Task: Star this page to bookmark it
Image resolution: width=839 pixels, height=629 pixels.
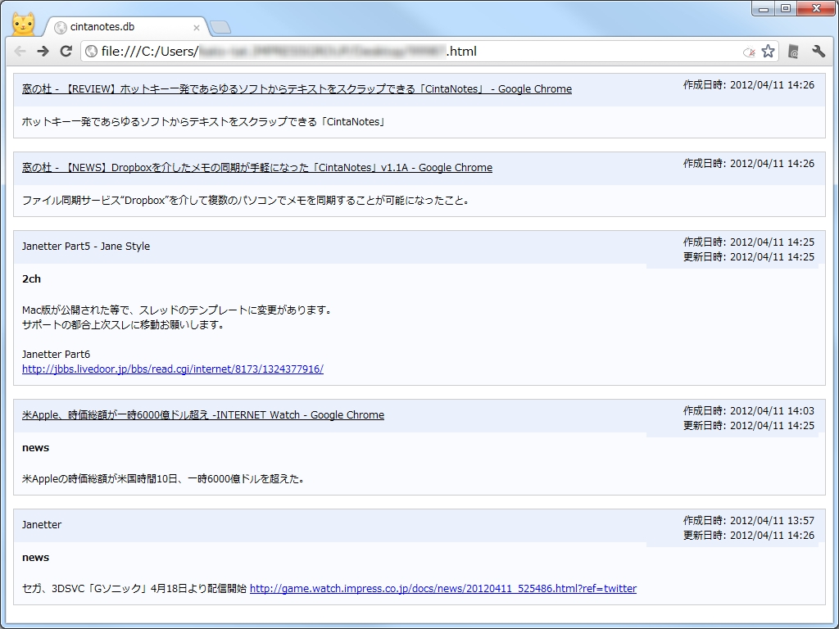Action: tap(768, 51)
